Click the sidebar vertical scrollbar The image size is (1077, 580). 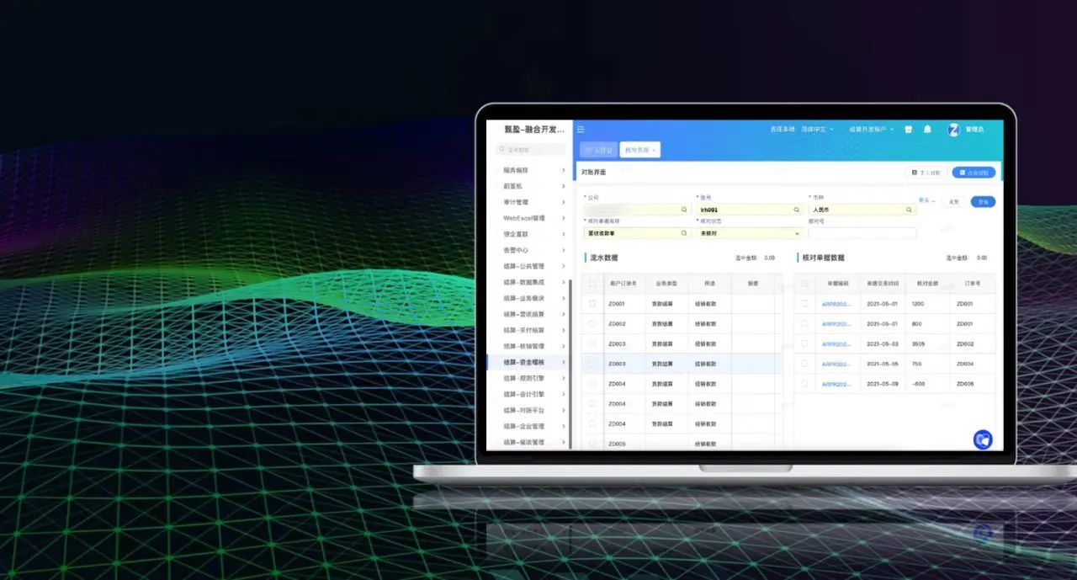pyautogui.click(x=570, y=364)
